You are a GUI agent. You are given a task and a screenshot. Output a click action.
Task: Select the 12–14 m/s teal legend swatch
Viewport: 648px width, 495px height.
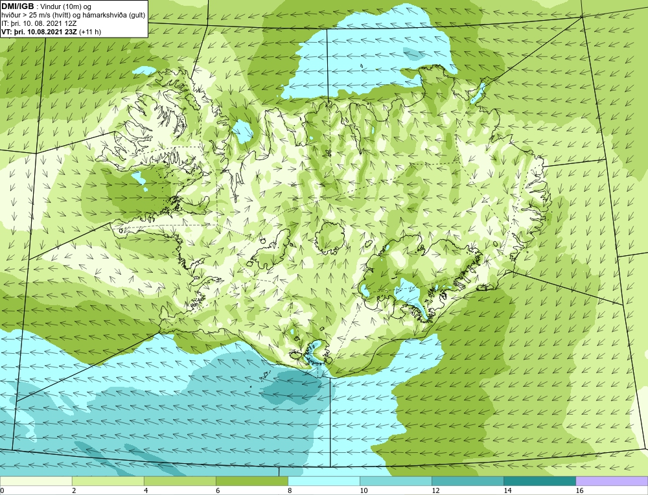point(467,481)
